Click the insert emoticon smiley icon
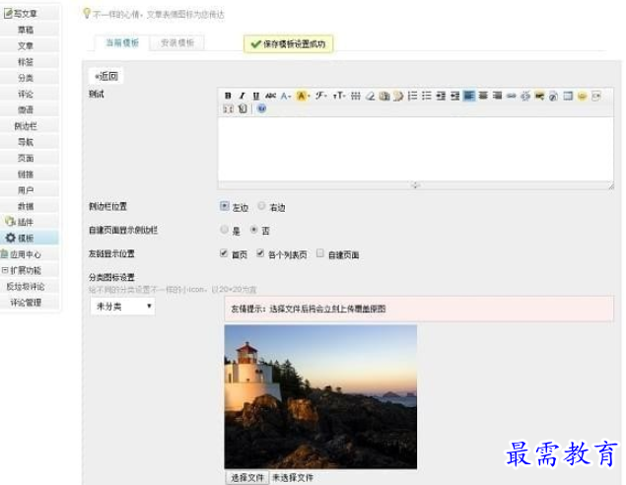The width and height of the screenshot is (626, 485). (582, 96)
